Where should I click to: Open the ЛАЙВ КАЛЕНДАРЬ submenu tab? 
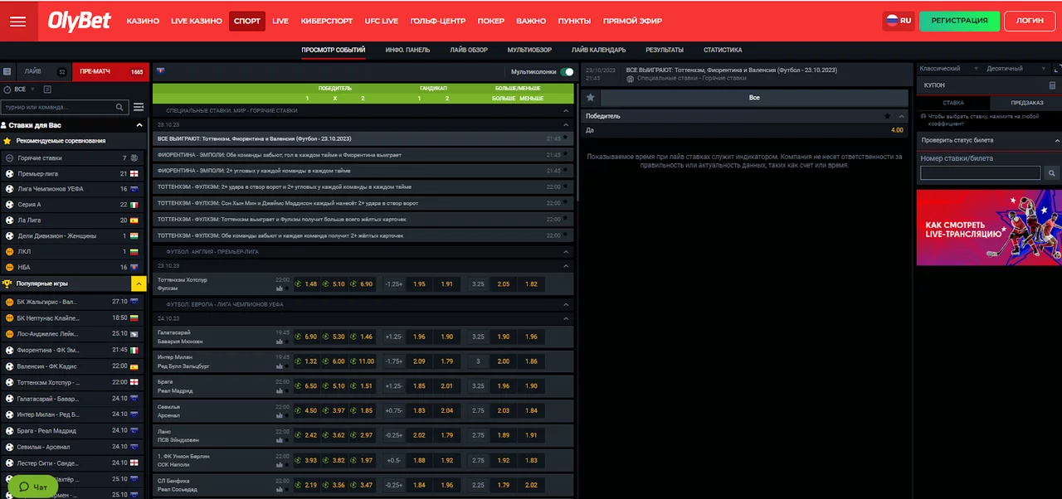[598, 50]
